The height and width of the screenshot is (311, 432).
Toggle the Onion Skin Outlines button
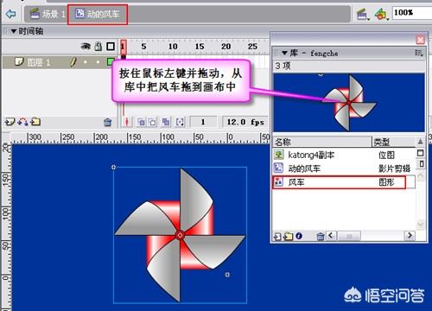(152, 122)
